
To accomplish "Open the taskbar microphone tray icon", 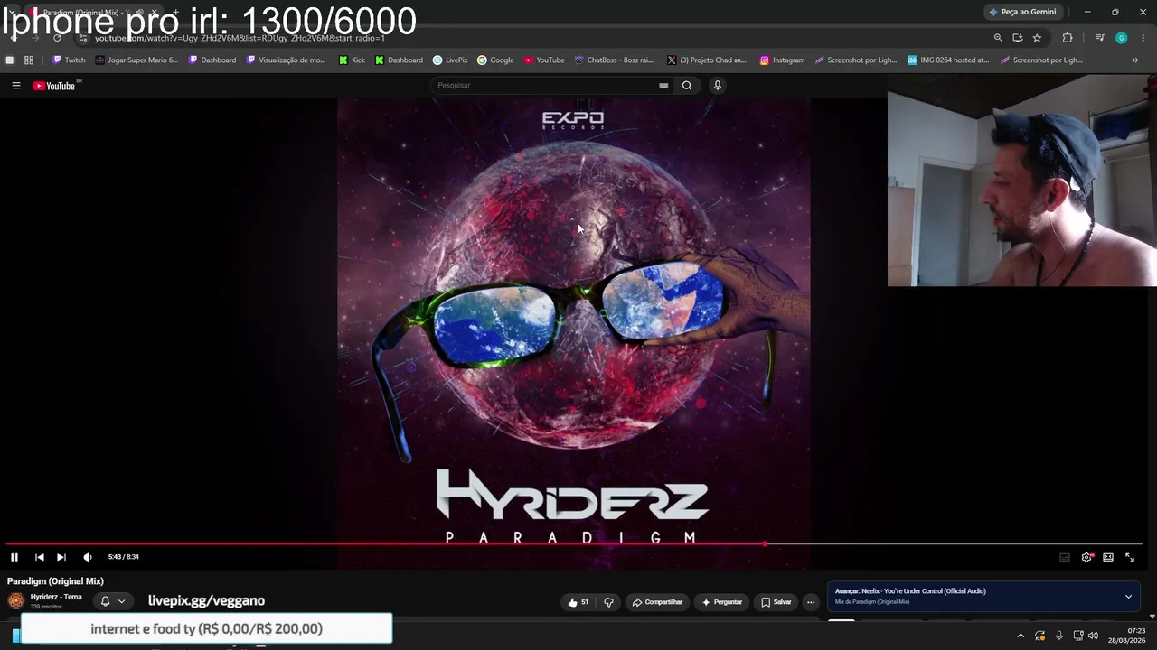I will pos(1059,636).
